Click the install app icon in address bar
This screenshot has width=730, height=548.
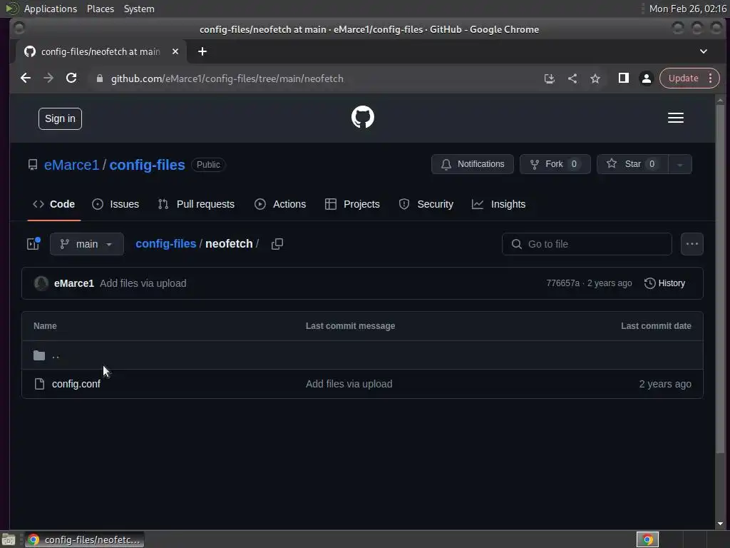click(x=550, y=78)
